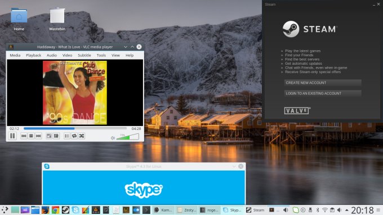Launch Steam from taskbar launcher icon
The image size is (383, 215).
65,210
